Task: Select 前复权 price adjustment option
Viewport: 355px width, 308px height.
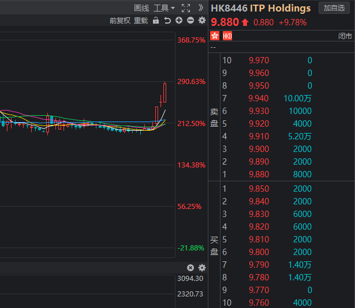Action: 120,21
